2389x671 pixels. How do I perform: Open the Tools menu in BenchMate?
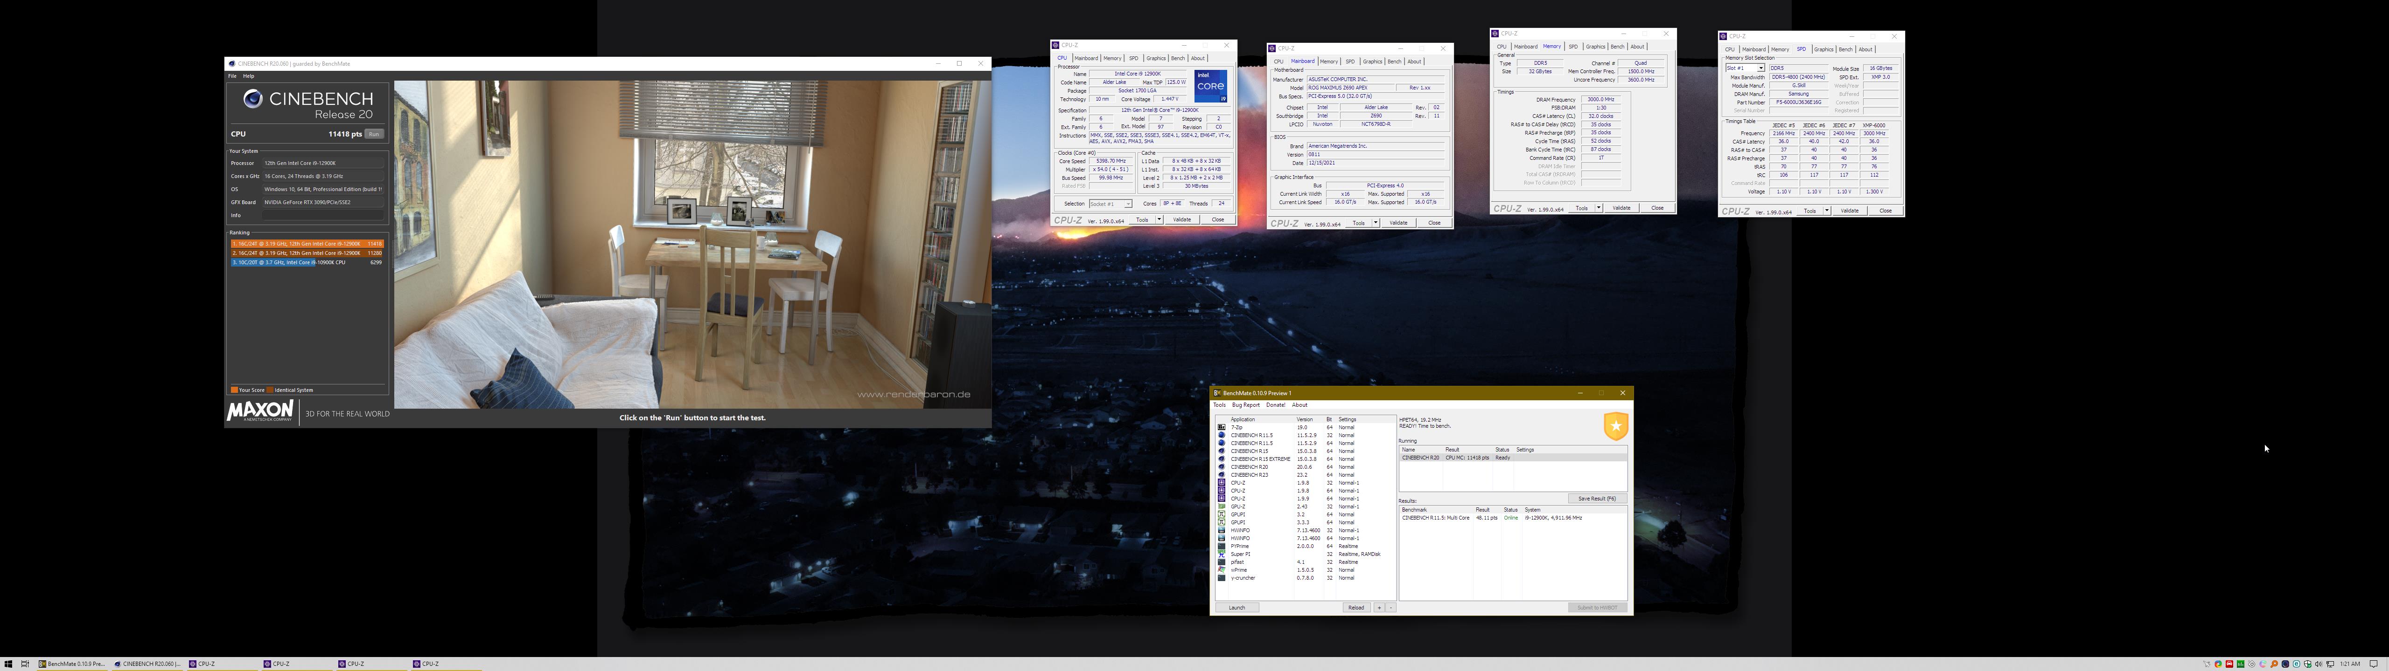(1220, 405)
